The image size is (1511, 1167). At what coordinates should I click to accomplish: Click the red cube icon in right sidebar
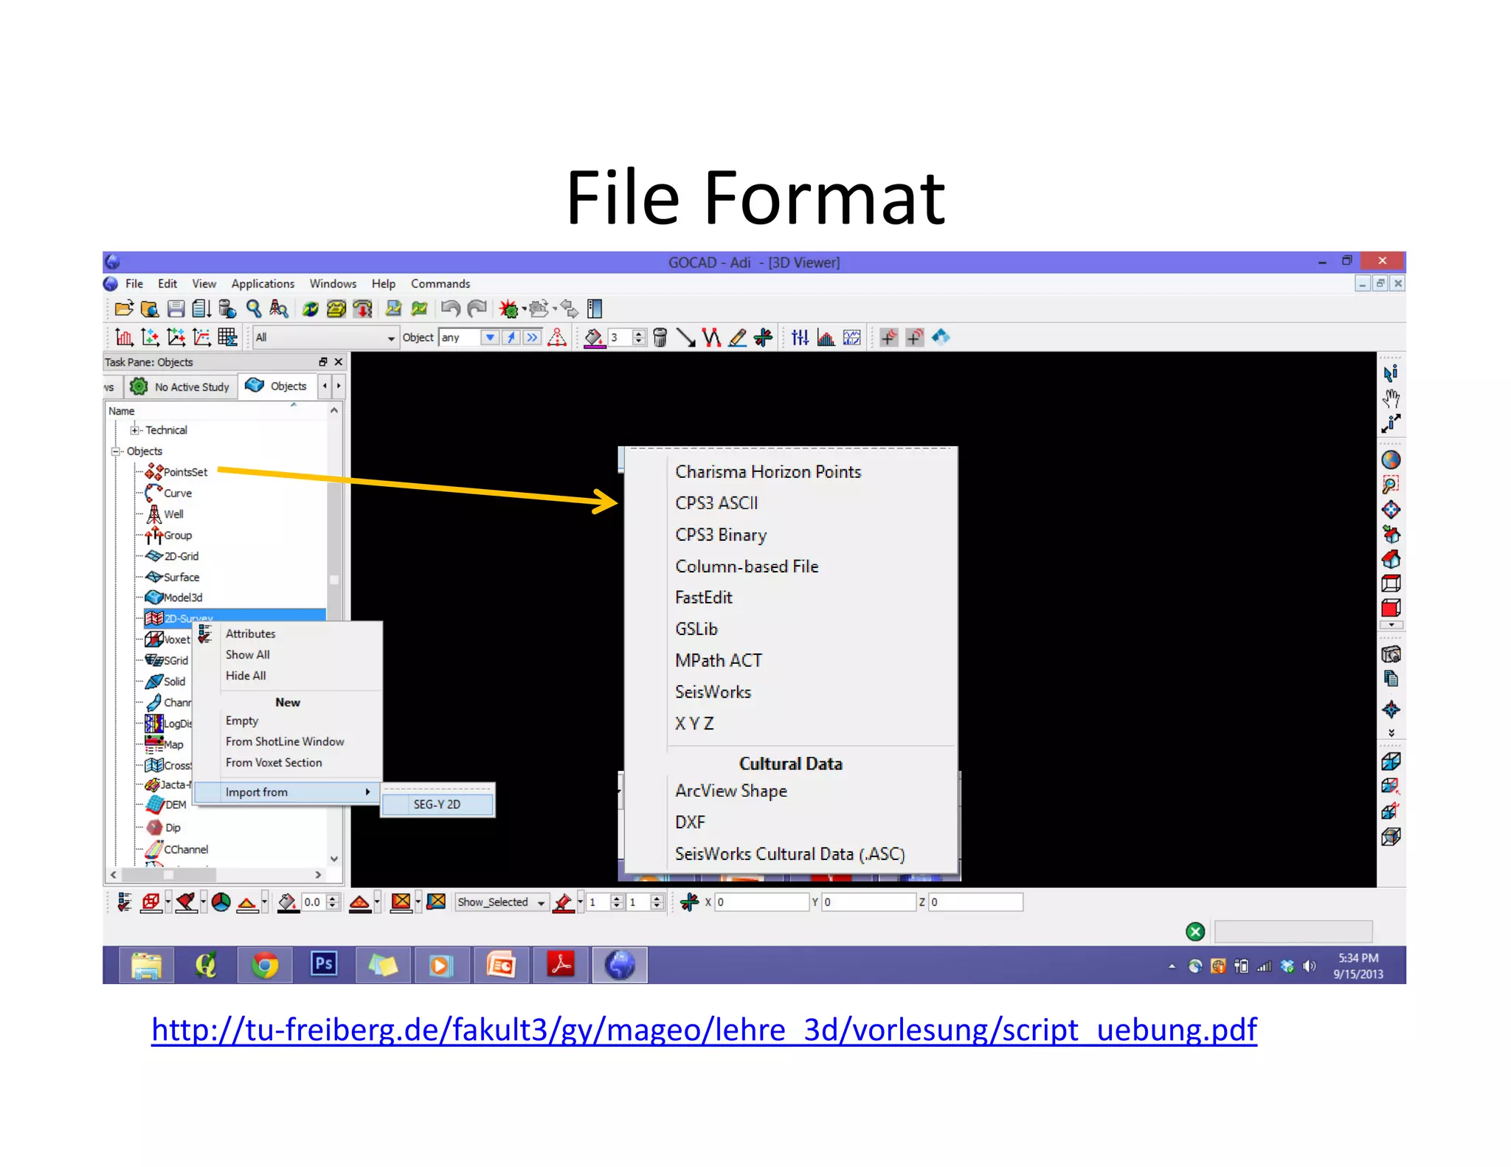pyautogui.click(x=1391, y=608)
